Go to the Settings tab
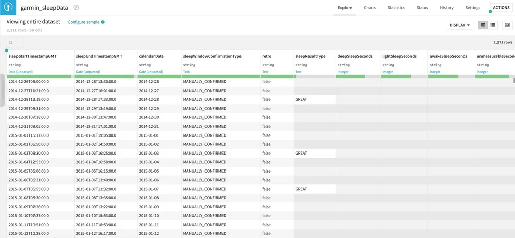515x238 pixels. (473, 8)
